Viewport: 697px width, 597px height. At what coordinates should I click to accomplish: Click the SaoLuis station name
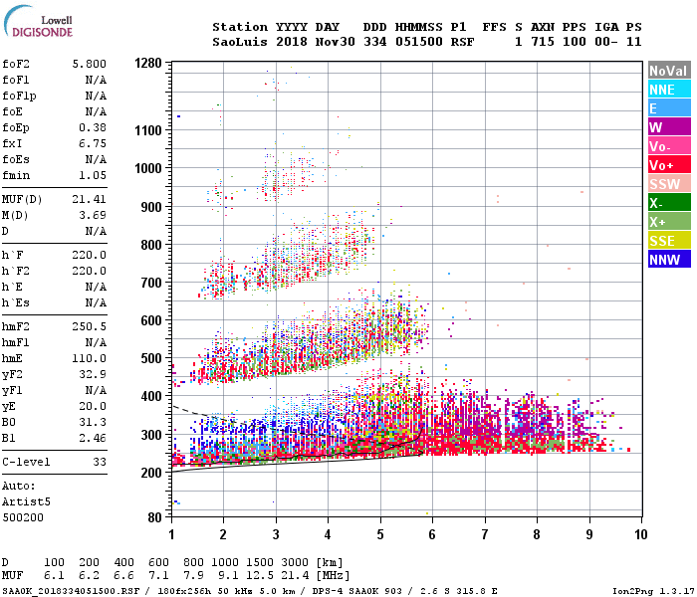240,42
